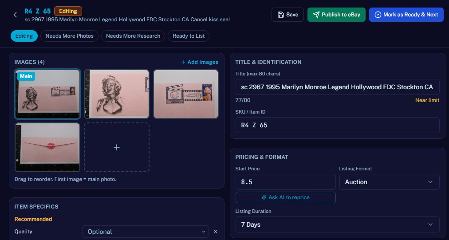Screen dimensions: 449x240
Task: Open the Quality item specific dropdown
Action: (146, 232)
